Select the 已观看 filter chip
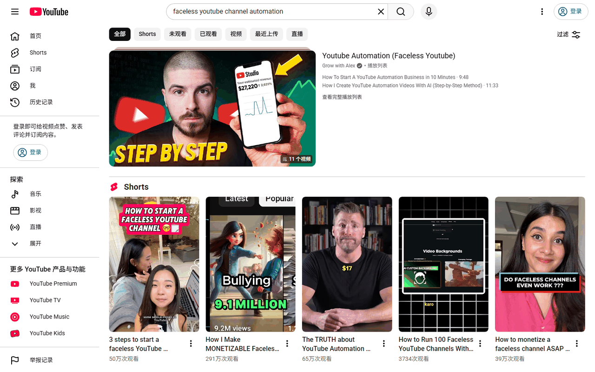 click(208, 34)
